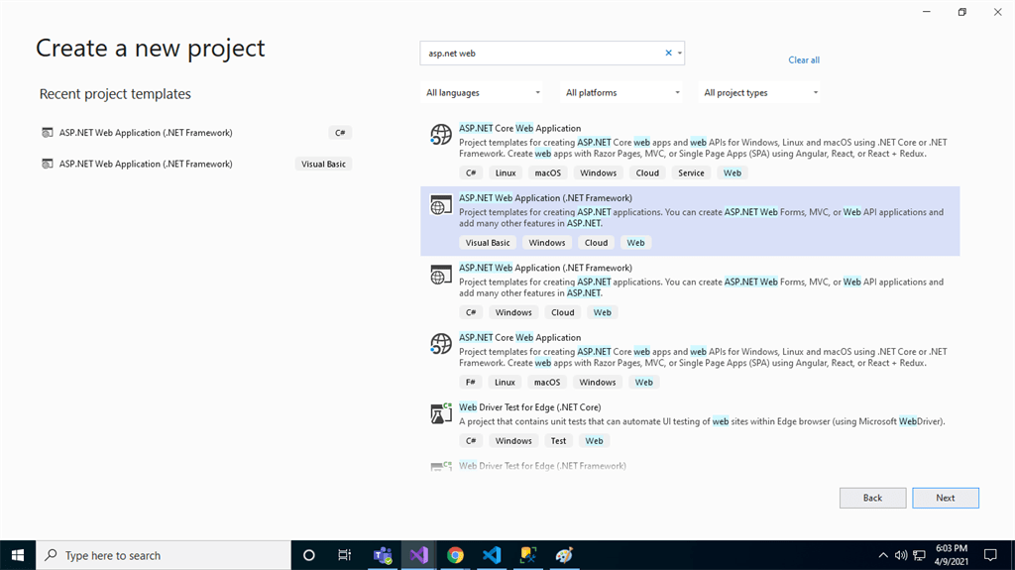Click the Visual Basic tag in highlighted result
This screenshot has height=570, width=1015.
click(488, 243)
